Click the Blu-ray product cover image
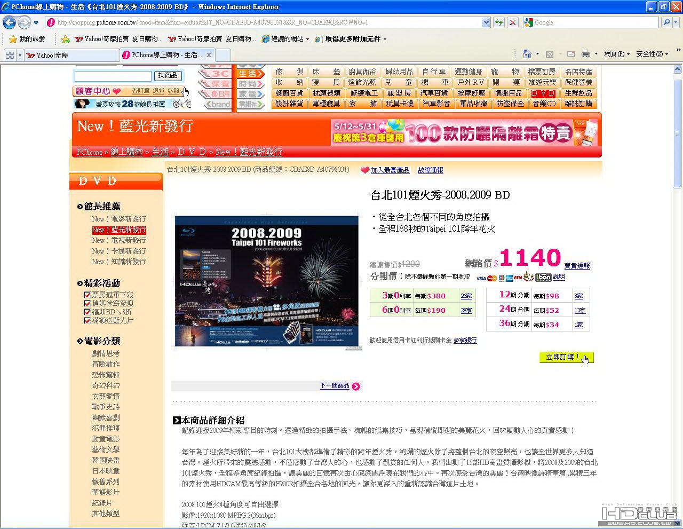This screenshot has width=683, height=529. click(267, 281)
